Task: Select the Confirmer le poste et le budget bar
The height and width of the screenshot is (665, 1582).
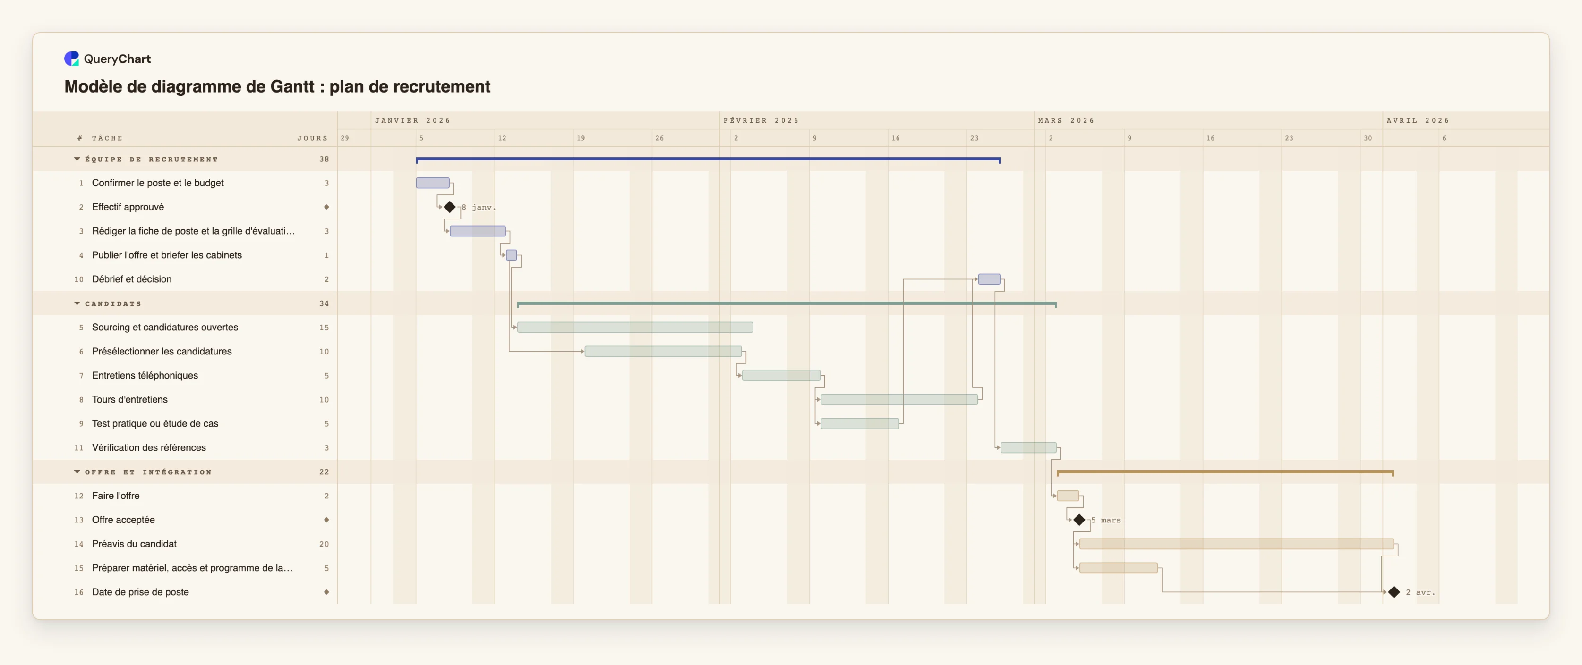Action: (433, 183)
